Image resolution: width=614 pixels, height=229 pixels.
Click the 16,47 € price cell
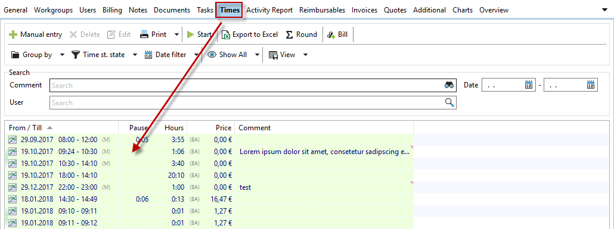(221, 199)
